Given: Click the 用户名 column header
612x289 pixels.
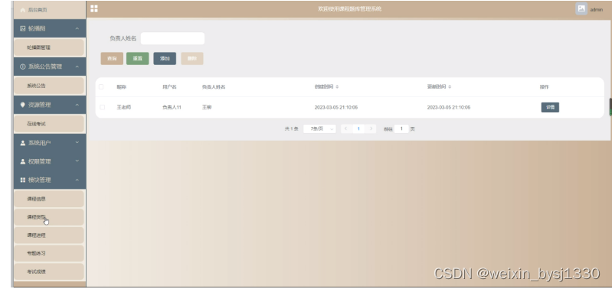Looking at the screenshot, I should pos(169,87).
